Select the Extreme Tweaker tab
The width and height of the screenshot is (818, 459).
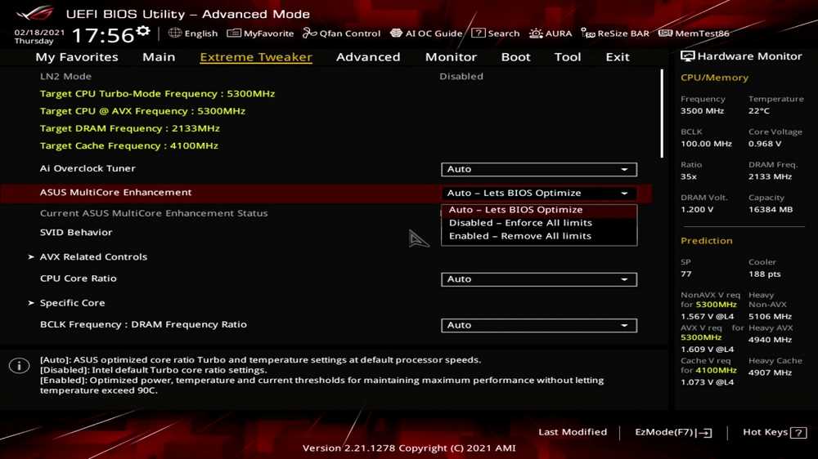coord(255,57)
